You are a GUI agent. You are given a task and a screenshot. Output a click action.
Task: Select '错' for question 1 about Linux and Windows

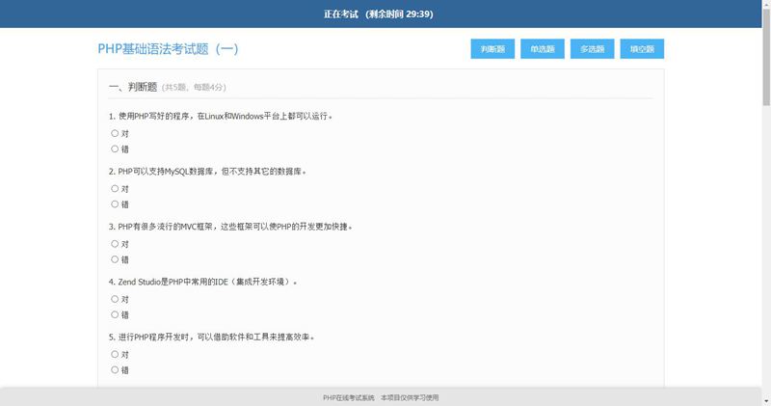tap(115, 149)
